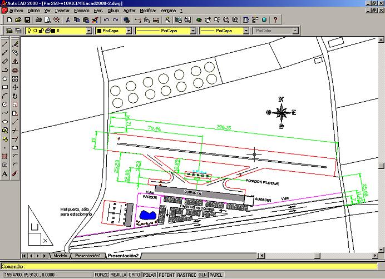Select the Multiline Text tool
Viewport: 385px width, 279px height.
tap(5, 173)
